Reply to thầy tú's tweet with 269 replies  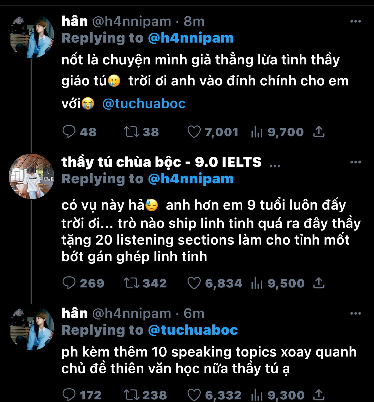click(x=69, y=283)
